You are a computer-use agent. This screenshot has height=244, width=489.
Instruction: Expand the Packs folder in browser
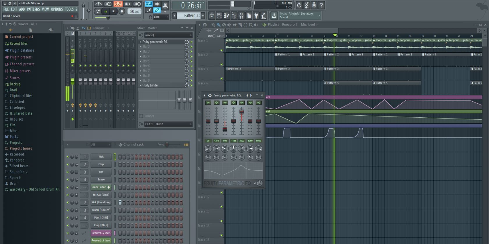(14, 137)
